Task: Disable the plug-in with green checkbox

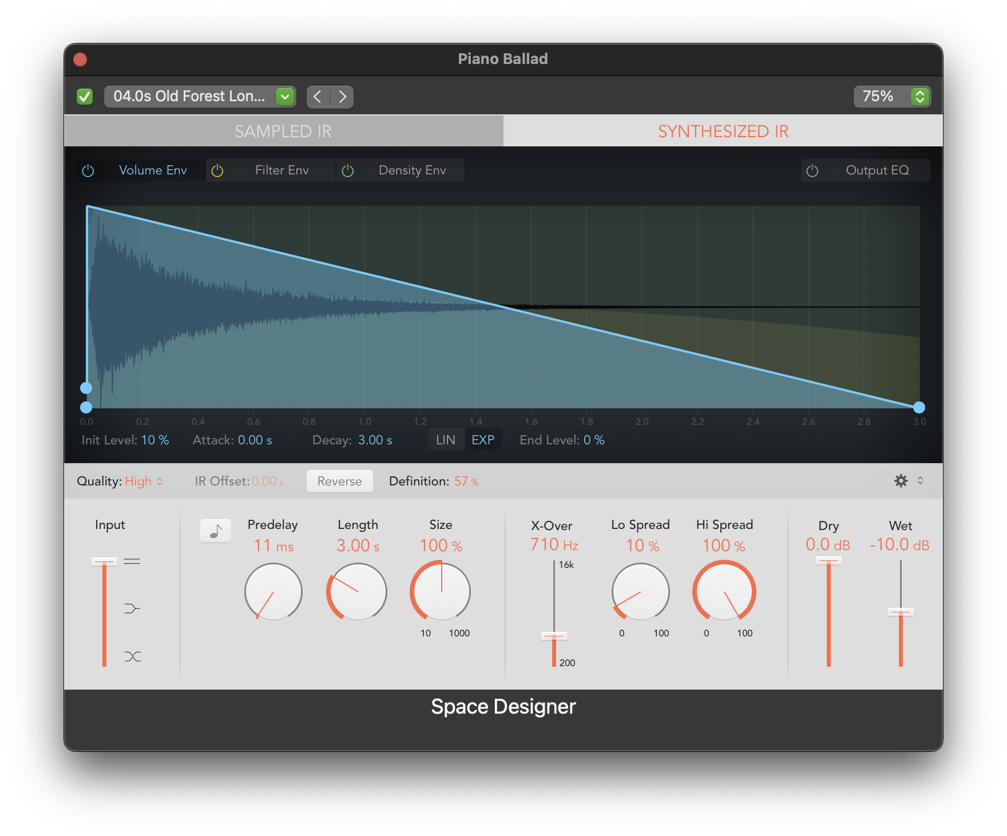Action: coord(85,97)
